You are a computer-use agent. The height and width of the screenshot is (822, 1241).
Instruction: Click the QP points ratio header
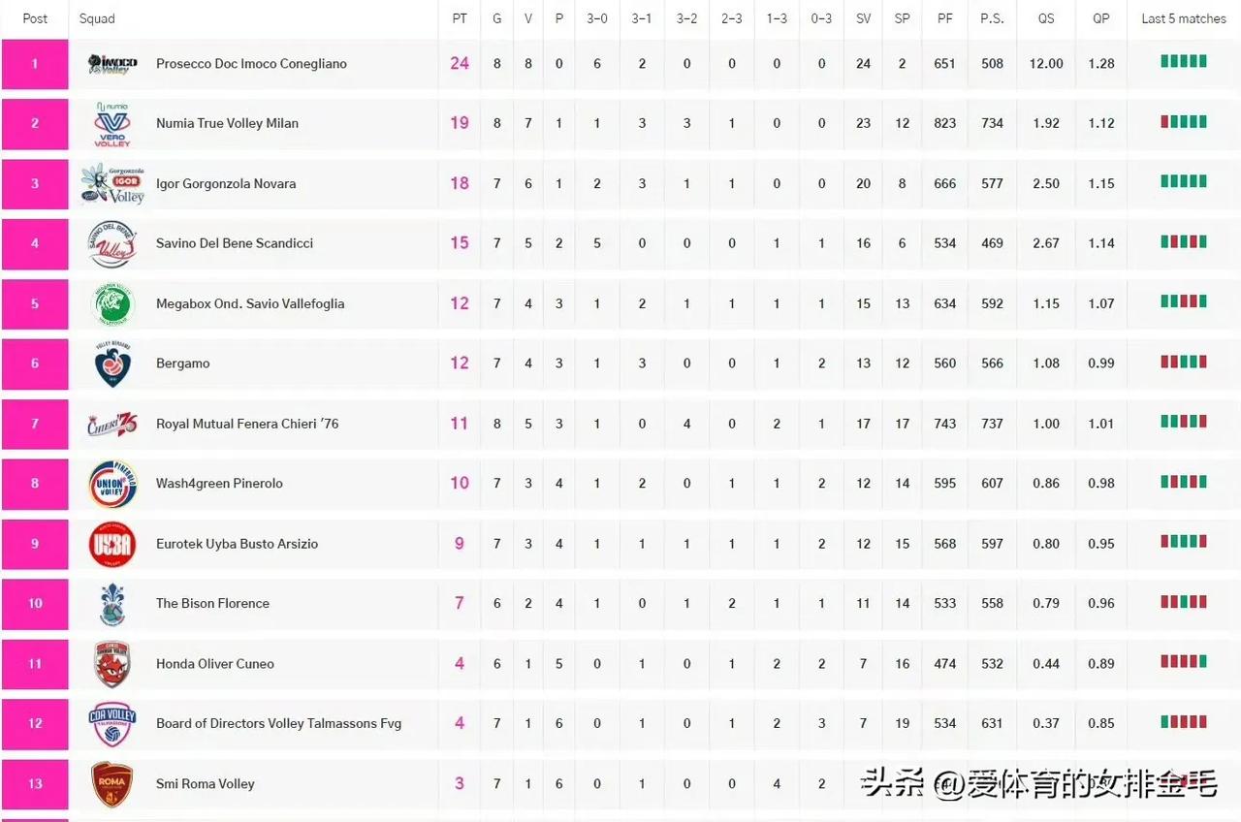(1101, 18)
